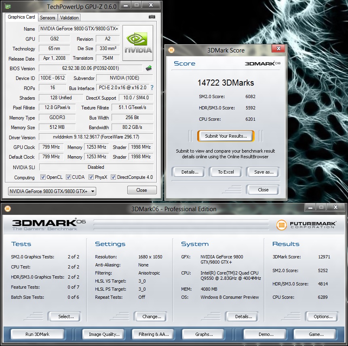The image size is (348, 346).
Task: Click Close button in 3DMark Score dialog
Action: [263, 190]
